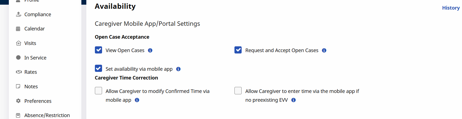Go to In Service menu item
Screen dimensions: 462x119
click(35, 58)
